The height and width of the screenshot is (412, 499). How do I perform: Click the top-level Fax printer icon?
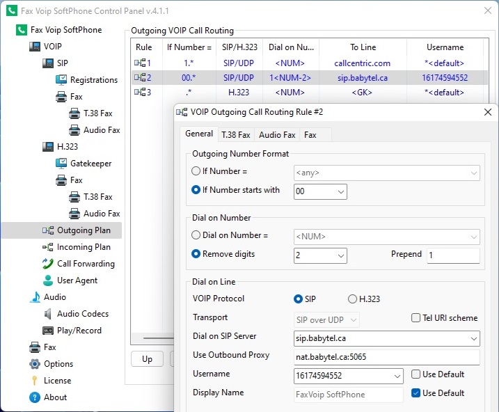pos(35,347)
